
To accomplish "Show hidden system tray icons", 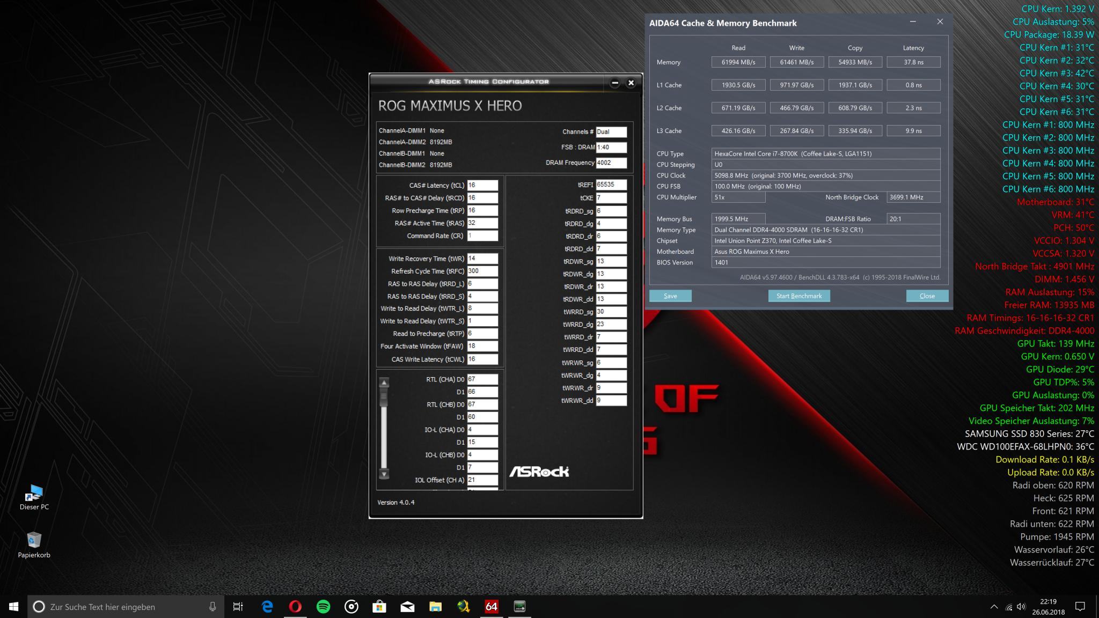I will coord(994,607).
